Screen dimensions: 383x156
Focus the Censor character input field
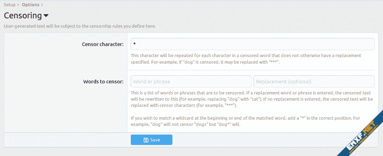[253, 44]
